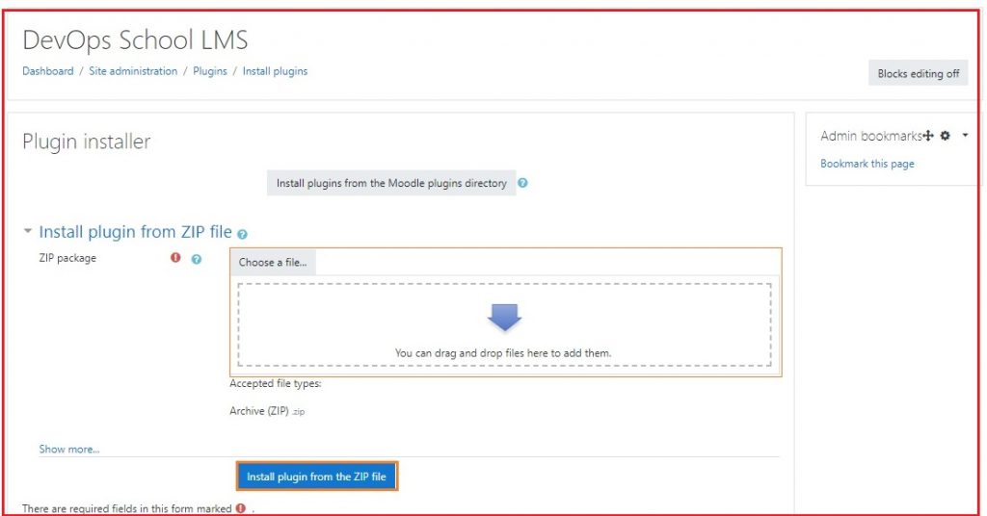
Task: Expand options with Show more link
Action: pyautogui.click(x=68, y=449)
